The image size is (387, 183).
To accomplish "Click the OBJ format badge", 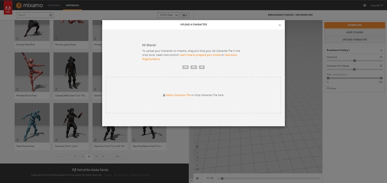I will click(194, 67).
